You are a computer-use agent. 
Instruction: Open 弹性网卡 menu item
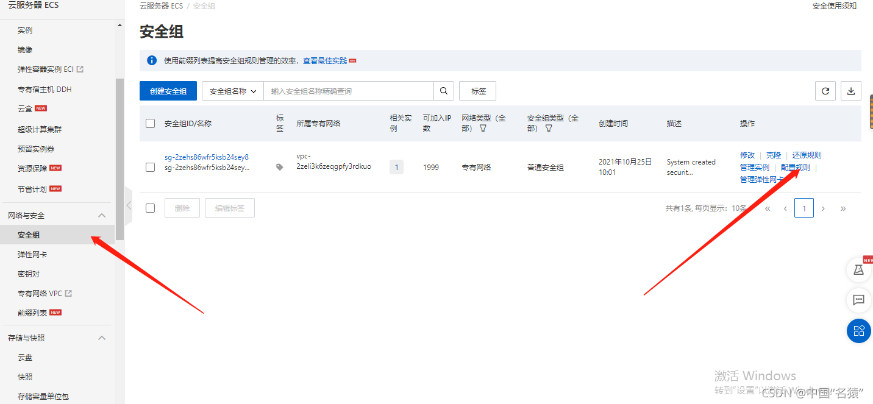point(32,254)
